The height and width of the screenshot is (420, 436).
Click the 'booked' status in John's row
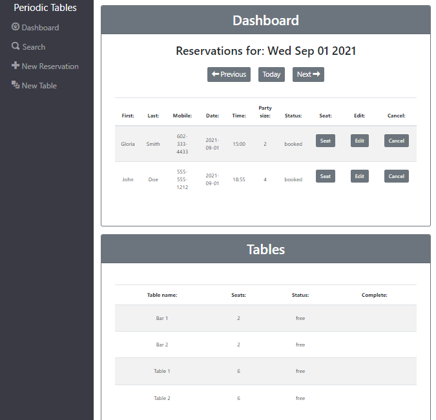293,179
